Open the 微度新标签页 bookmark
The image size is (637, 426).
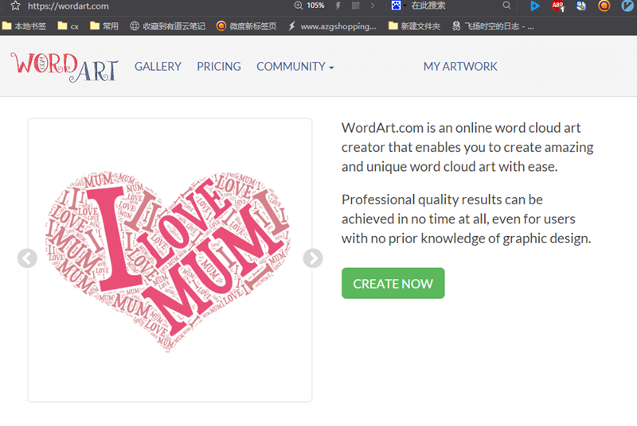(246, 26)
